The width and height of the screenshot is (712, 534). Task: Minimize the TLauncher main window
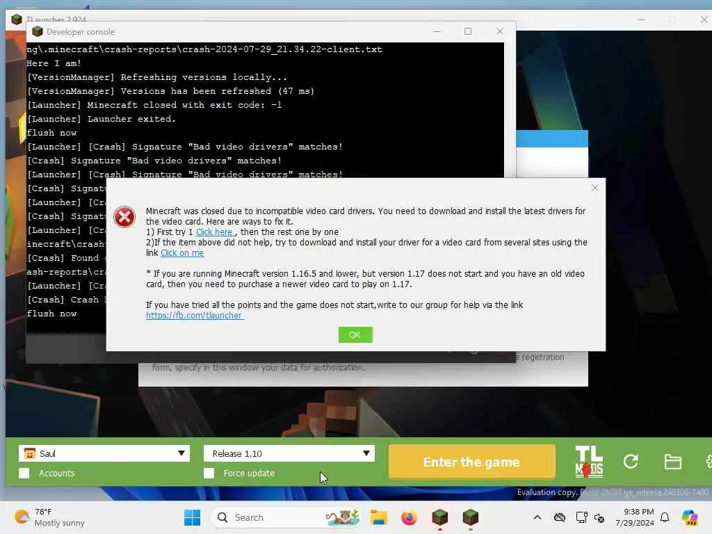tap(641, 19)
